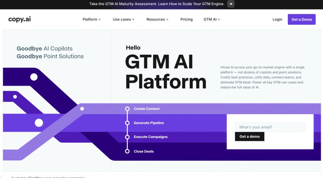This screenshot has height=178, width=323.
Task: Expand the Use cases dropdown menu
Action: [124, 19]
